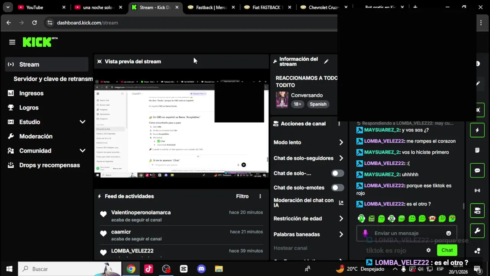Image resolution: width=490 pixels, height=276 pixels.
Task: Click the purple microphone icon in chat
Action: pos(365,233)
